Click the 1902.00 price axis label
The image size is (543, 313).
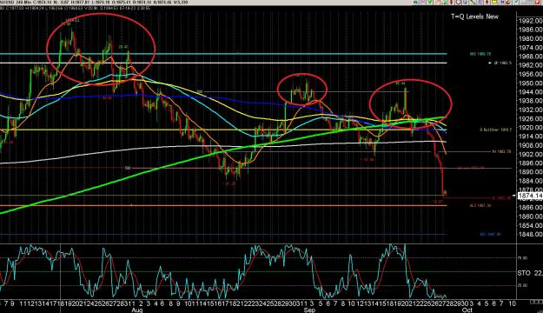tap(530, 154)
